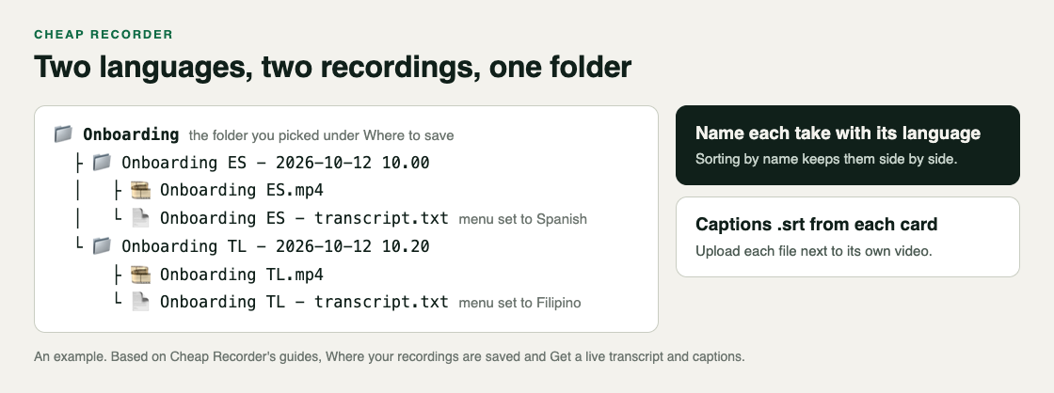Open the Name each take with its language card

click(848, 145)
